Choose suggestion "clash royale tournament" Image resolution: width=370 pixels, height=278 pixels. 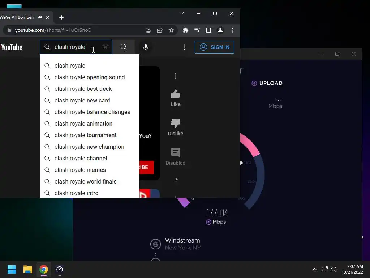90,135
